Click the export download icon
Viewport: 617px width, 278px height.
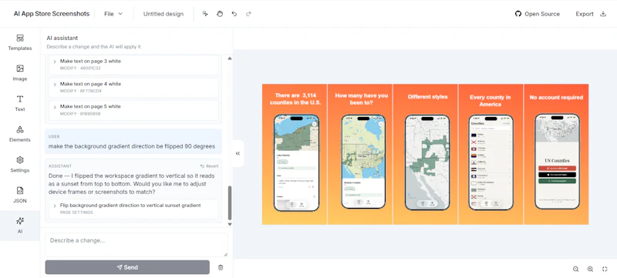[603, 14]
